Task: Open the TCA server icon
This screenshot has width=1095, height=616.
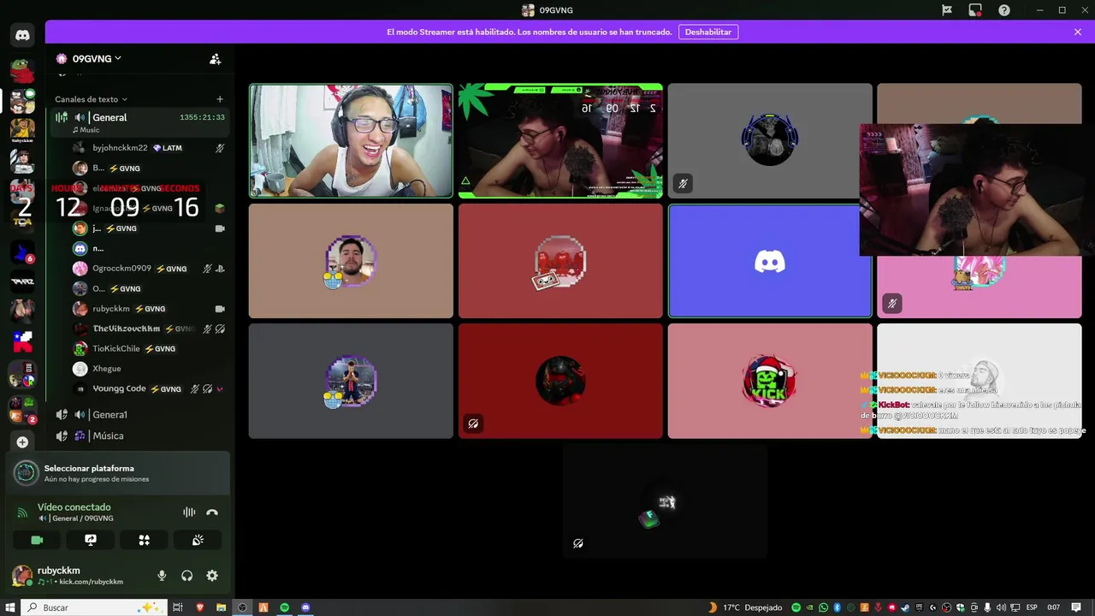Action: 22,222
